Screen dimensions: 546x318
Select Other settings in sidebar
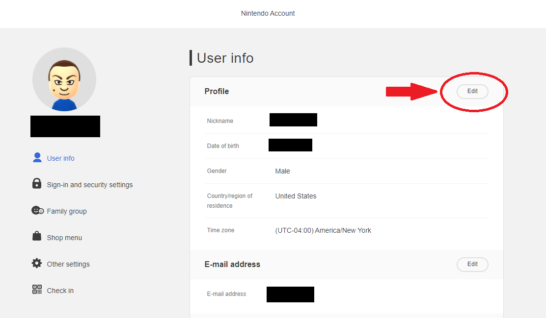pyautogui.click(x=68, y=264)
